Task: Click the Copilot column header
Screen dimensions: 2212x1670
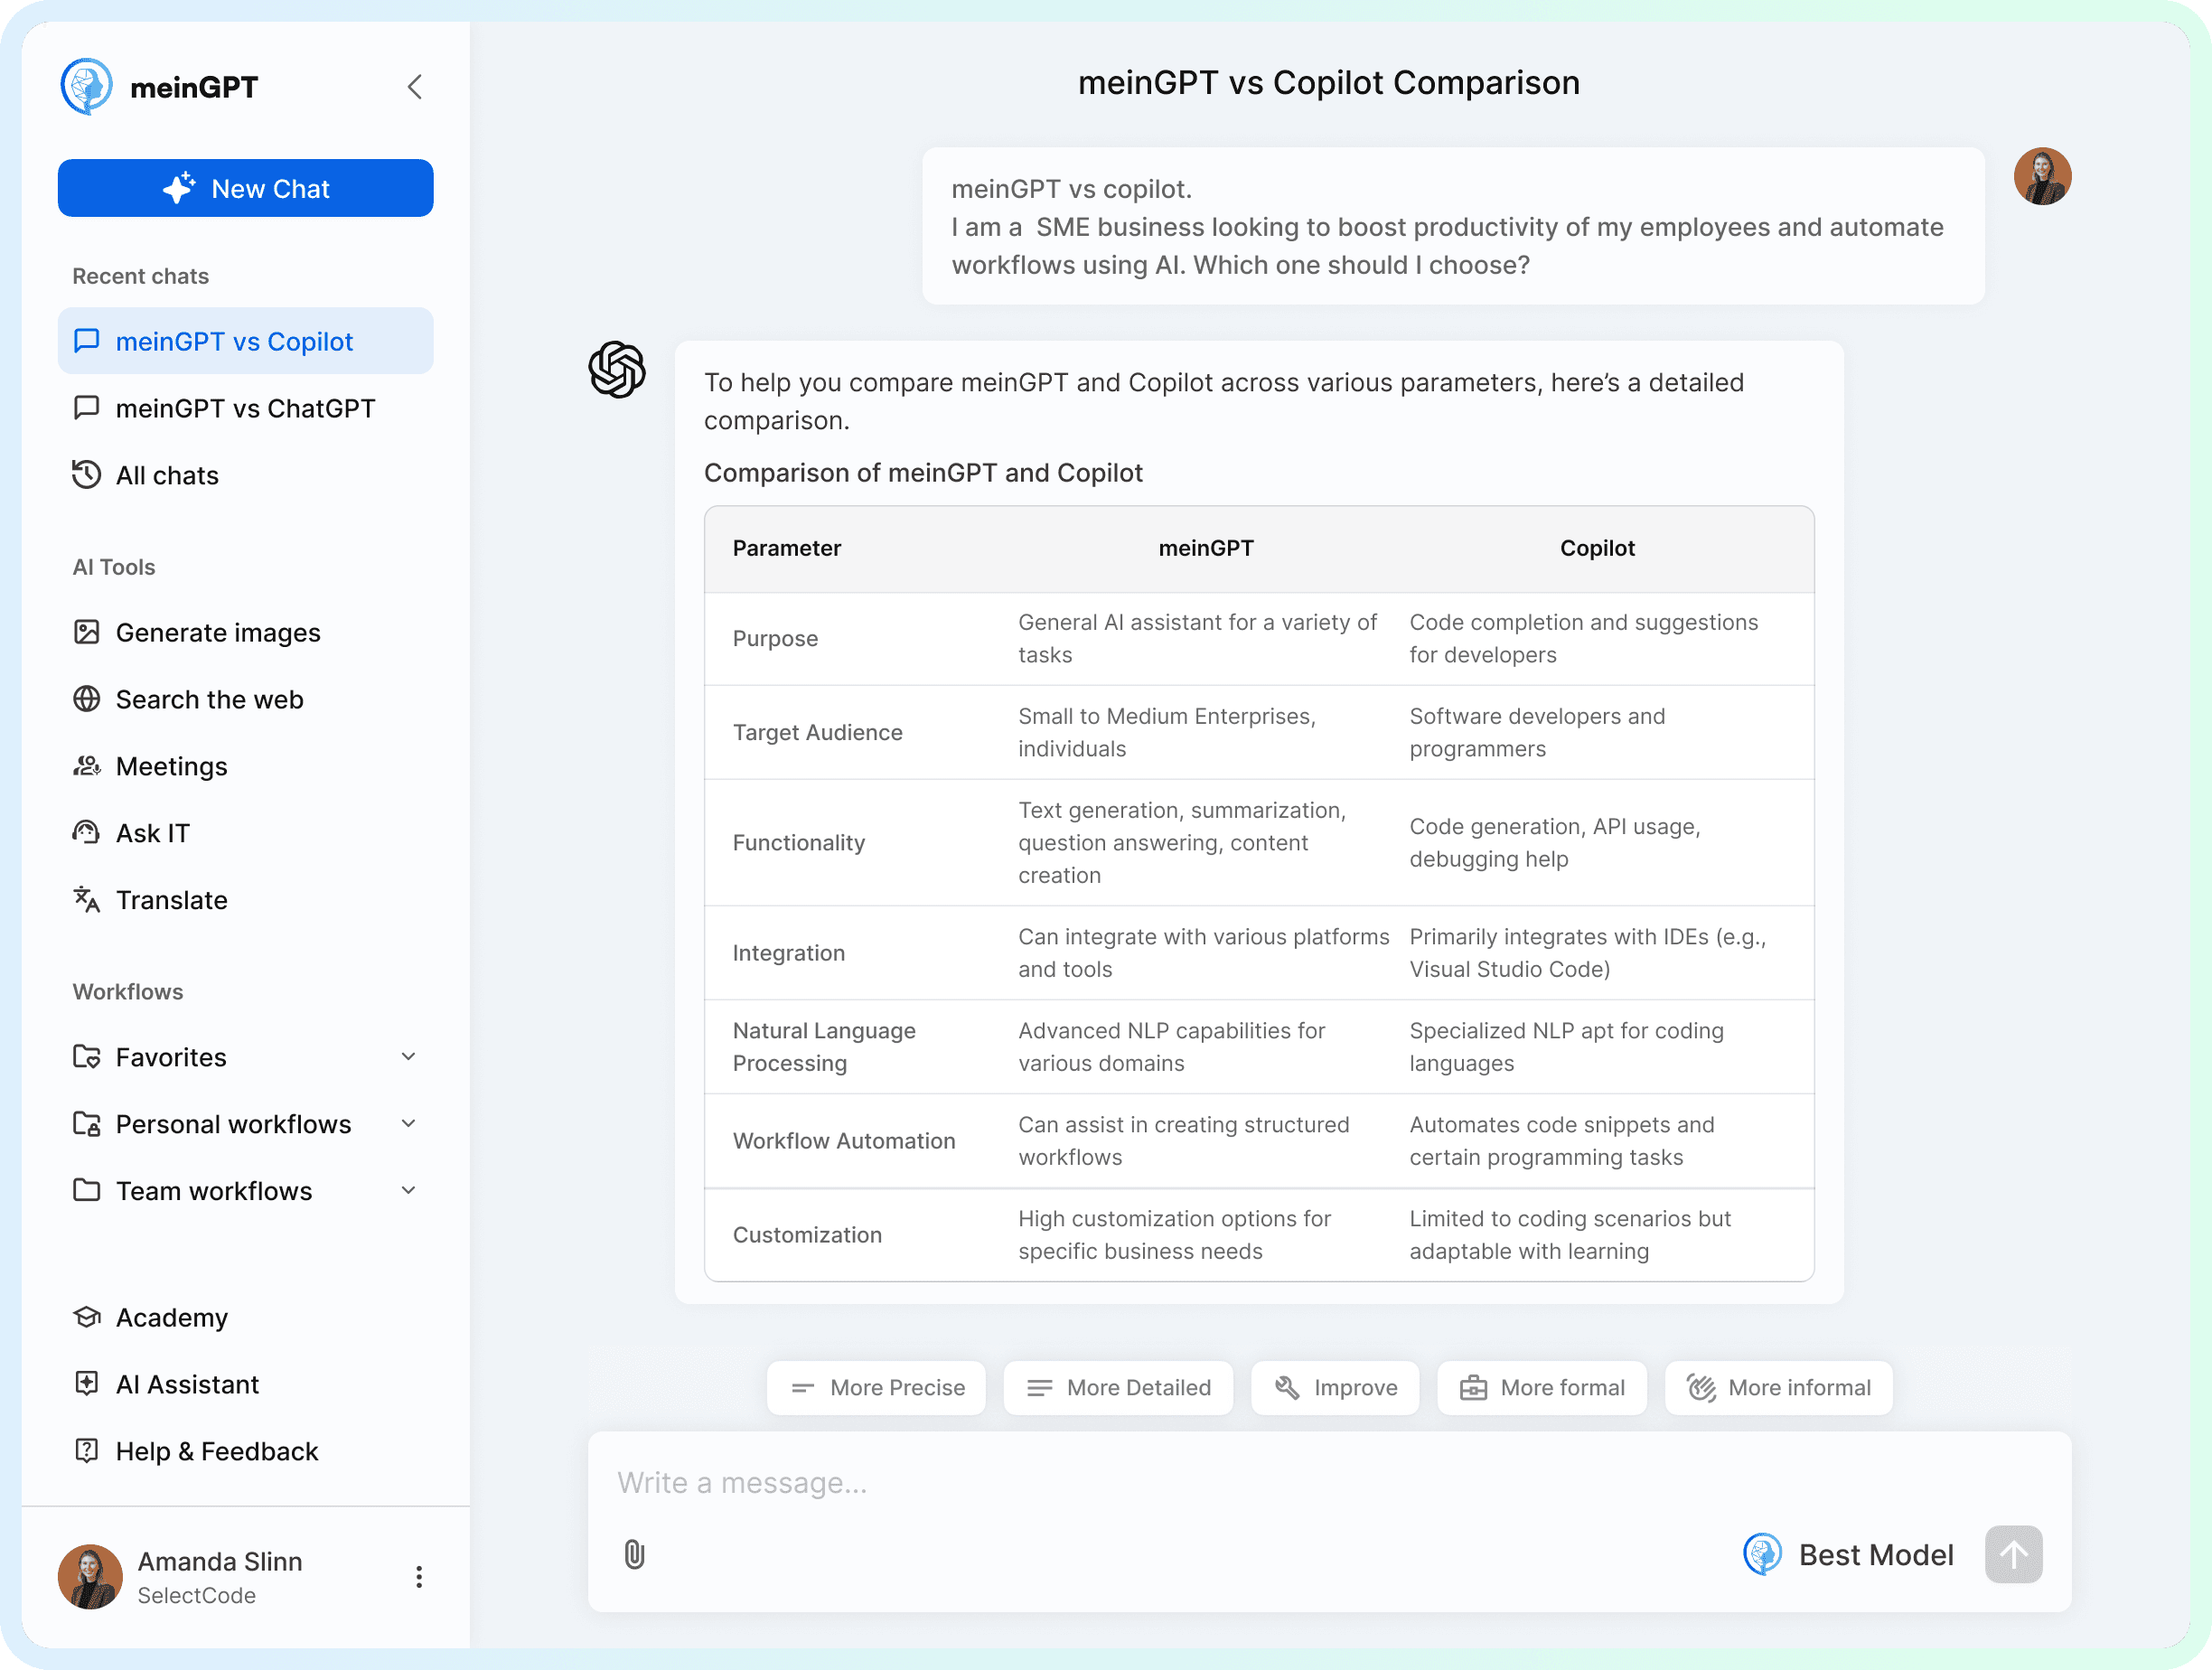Action: (1597, 548)
